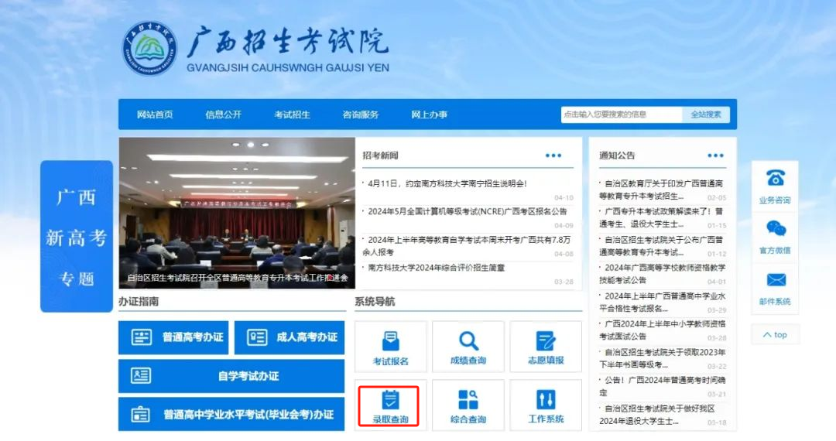Viewport: 836px width, 441px height.
Task: Click the 全站搜索 search button
Action: (706, 115)
